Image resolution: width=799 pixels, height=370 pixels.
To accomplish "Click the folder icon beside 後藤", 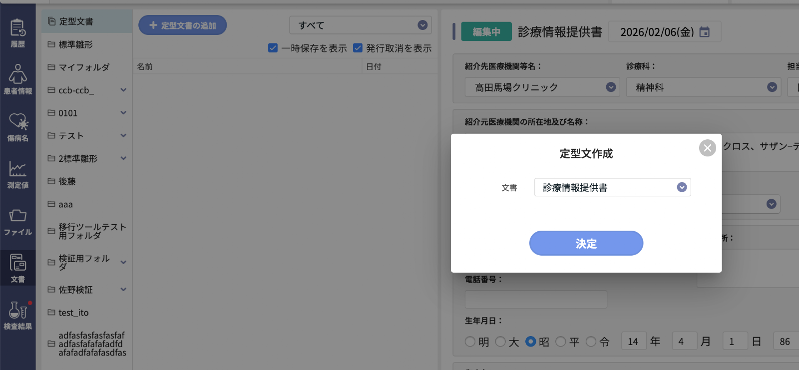I will coord(51,181).
